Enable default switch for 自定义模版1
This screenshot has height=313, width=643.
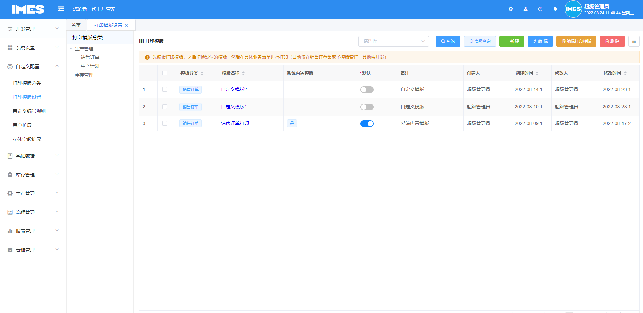(367, 107)
